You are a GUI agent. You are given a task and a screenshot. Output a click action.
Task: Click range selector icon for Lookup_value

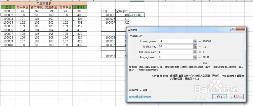click(195, 41)
